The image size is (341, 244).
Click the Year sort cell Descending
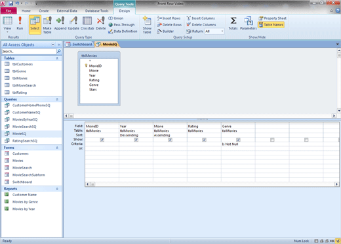[x=136, y=135]
